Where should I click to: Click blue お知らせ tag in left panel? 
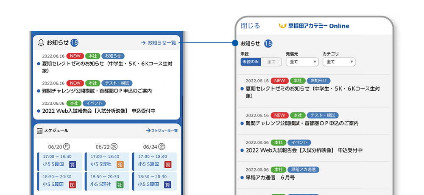click(x=113, y=56)
